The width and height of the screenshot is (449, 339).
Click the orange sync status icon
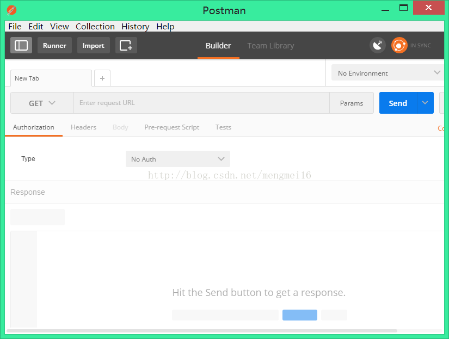[x=399, y=45]
